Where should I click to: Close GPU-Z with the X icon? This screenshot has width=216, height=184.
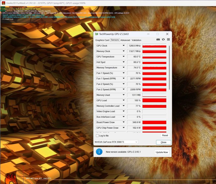167,34
